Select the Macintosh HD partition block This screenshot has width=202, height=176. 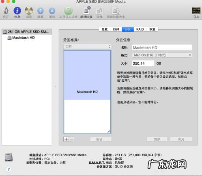tap(87, 75)
